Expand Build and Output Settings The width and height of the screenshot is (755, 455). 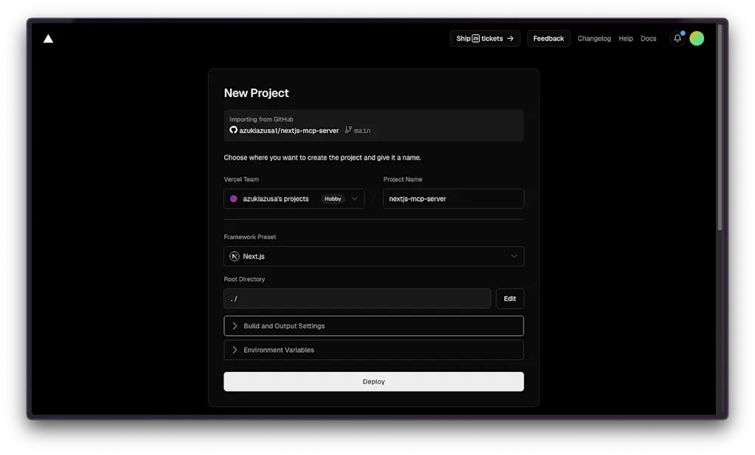(374, 326)
